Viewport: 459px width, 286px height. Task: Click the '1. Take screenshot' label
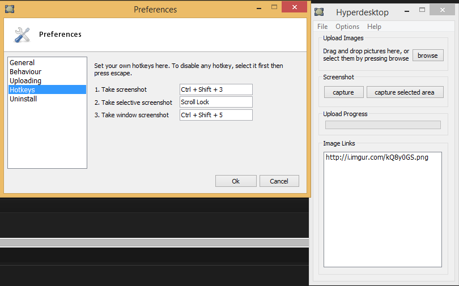tap(121, 89)
